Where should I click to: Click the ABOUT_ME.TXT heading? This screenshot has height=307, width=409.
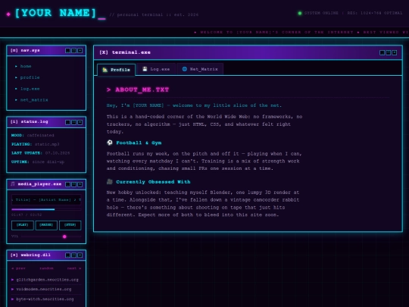point(138,89)
